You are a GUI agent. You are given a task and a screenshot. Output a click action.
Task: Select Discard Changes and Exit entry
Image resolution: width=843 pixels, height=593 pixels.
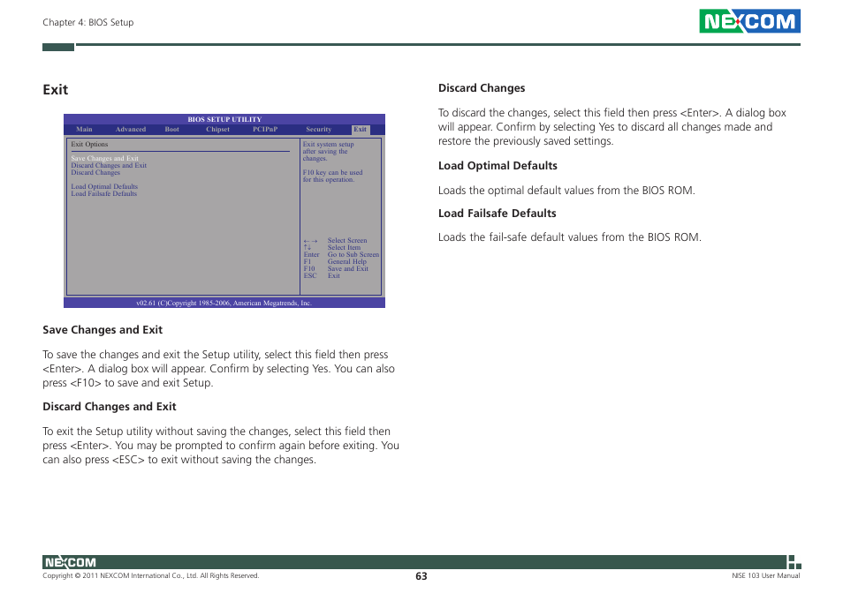[109, 165]
